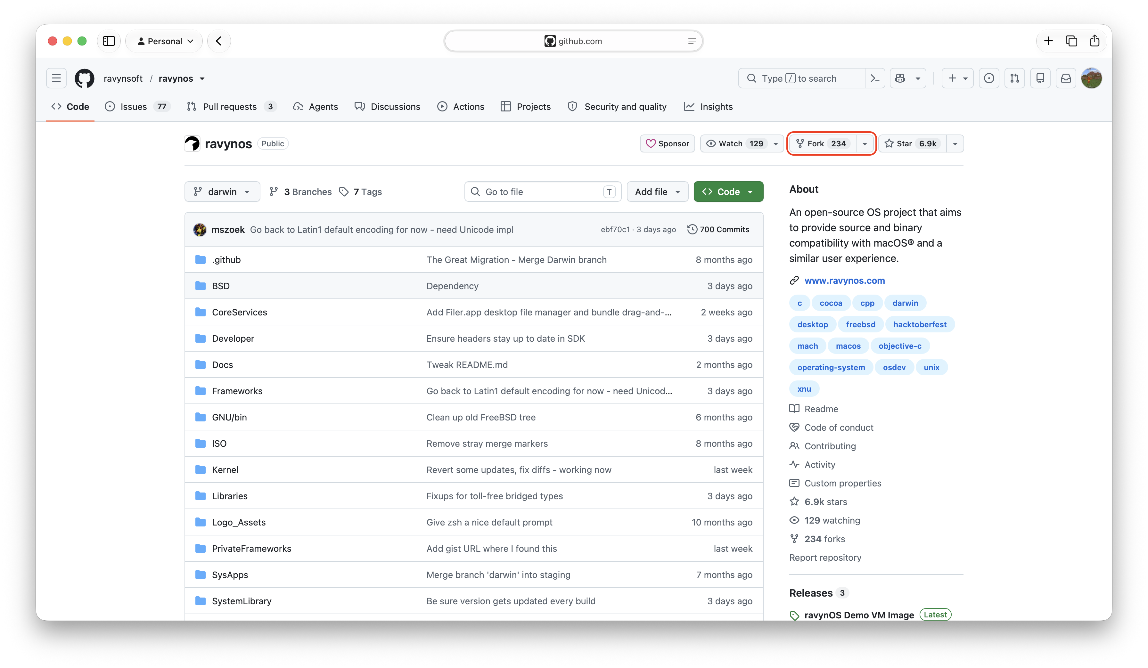Open the www.ravynos.com website link
This screenshot has width=1148, height=668.
click(844, 281)
